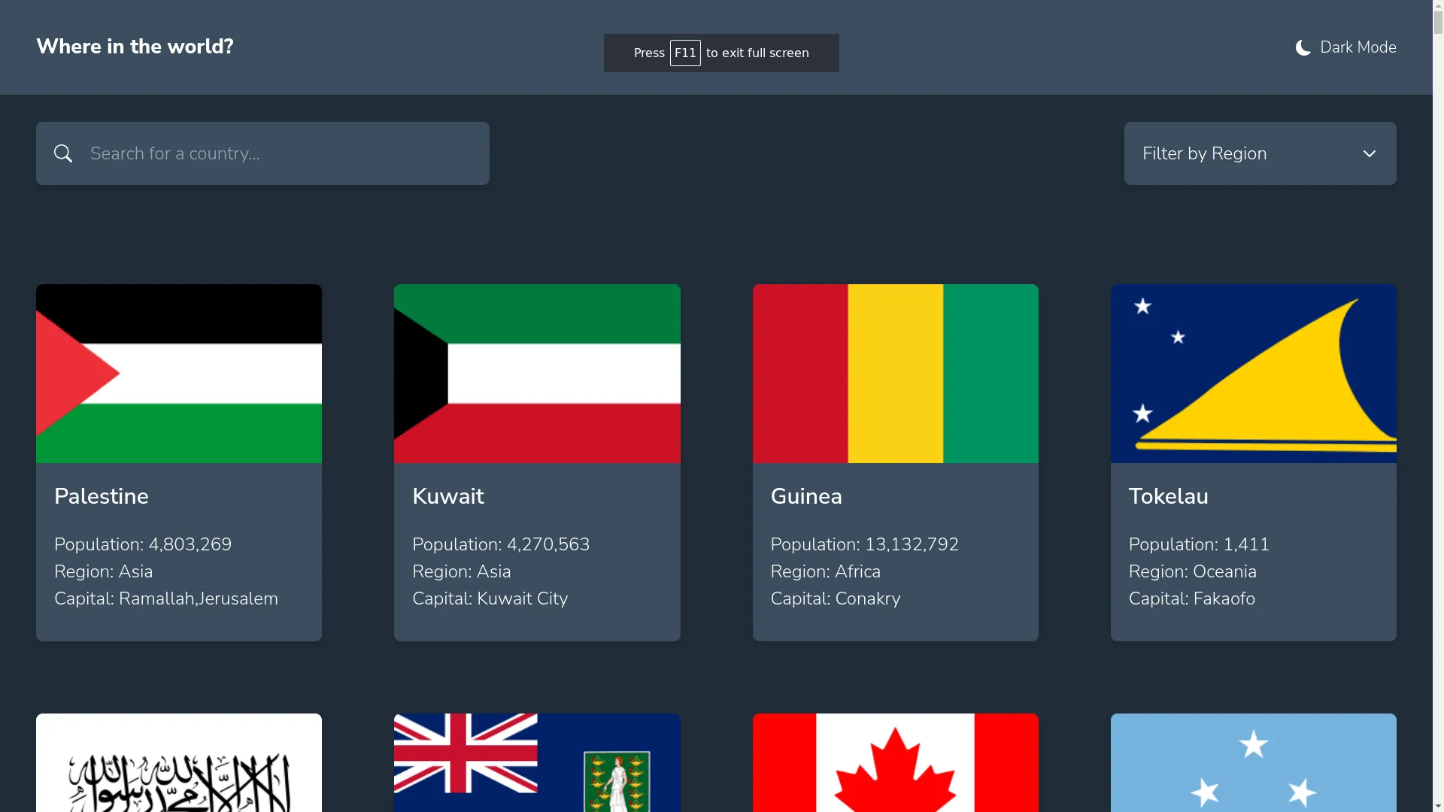The height and width of the screenshot is (812, 1444).
Task: Click the Dark Mode label to switch themes
Action: click(x=1358, y=47)
